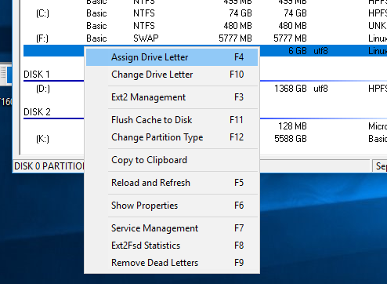Select Remove Dead Letters

[172, 263]
